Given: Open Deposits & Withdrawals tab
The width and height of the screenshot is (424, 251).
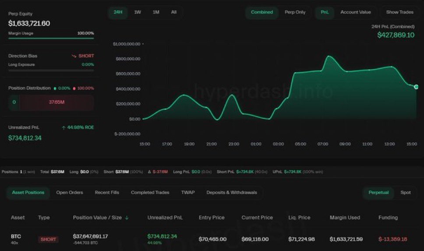Looking at the screenshot, I should pyautogui.click(x=232, y=193).
